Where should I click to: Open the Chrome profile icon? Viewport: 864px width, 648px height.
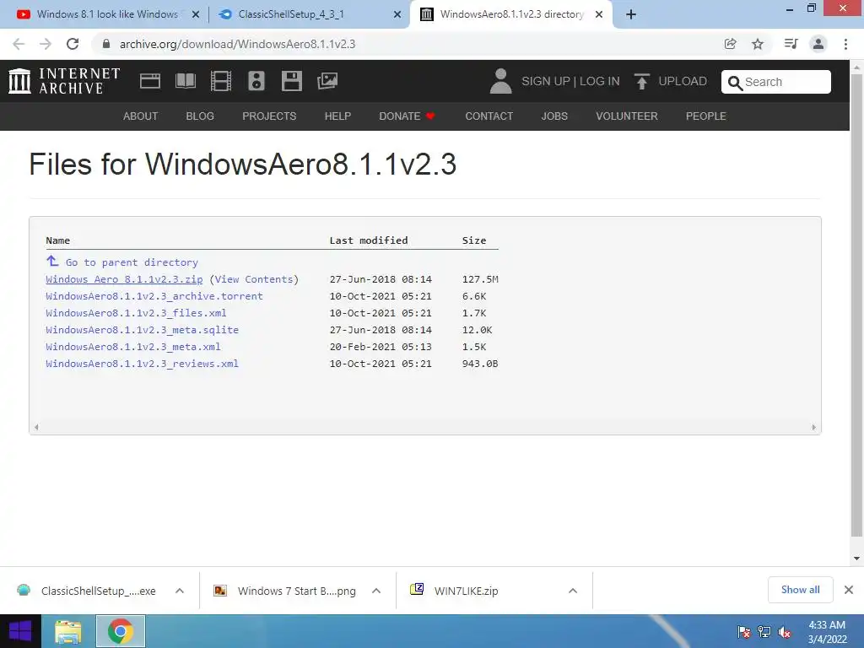click(x=818, y=44)
